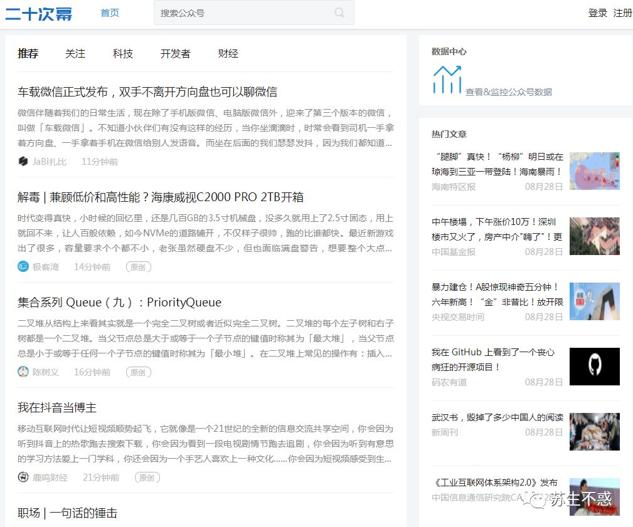The width and height of the screenshot is (633, 527).
Task: Click the collapsed building thumbnail
Action: click(594, 236)
